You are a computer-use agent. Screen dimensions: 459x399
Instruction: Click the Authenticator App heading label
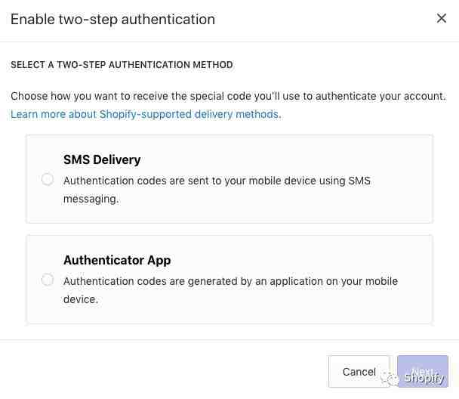click(117, 260)
